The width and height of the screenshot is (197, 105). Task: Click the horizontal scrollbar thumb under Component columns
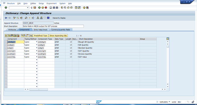click(x=39, y=89)
